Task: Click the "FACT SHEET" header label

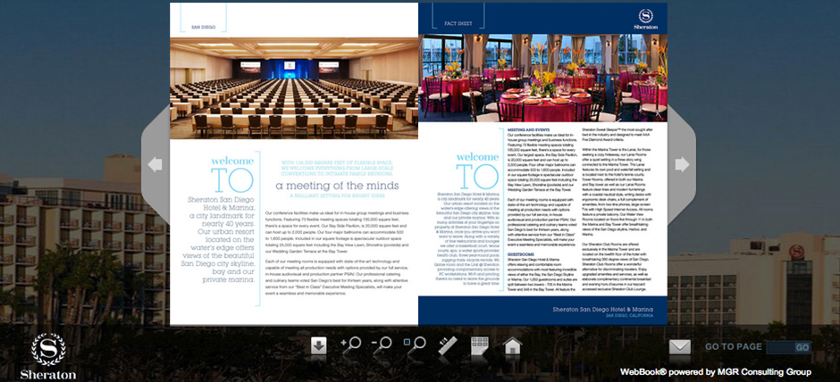Action: tap(458, 23)
